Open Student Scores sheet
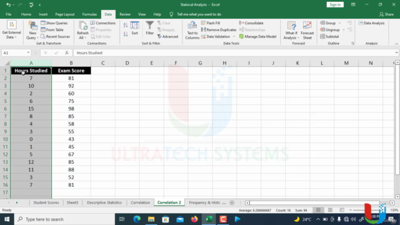This screenshot has width=400, height=225. coord(46,202)
